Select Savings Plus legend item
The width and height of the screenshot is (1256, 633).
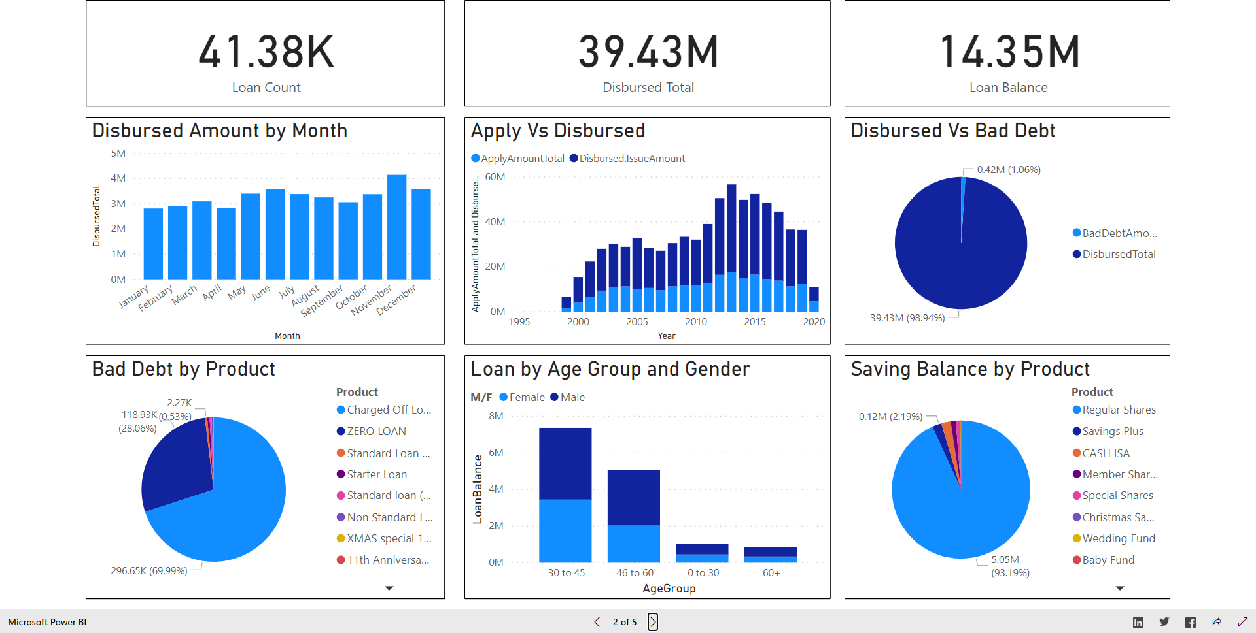(x=1108, y=431)
